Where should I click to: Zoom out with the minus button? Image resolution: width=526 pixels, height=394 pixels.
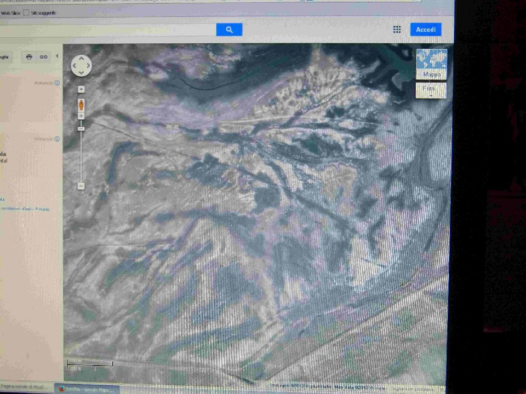[81, 186]
